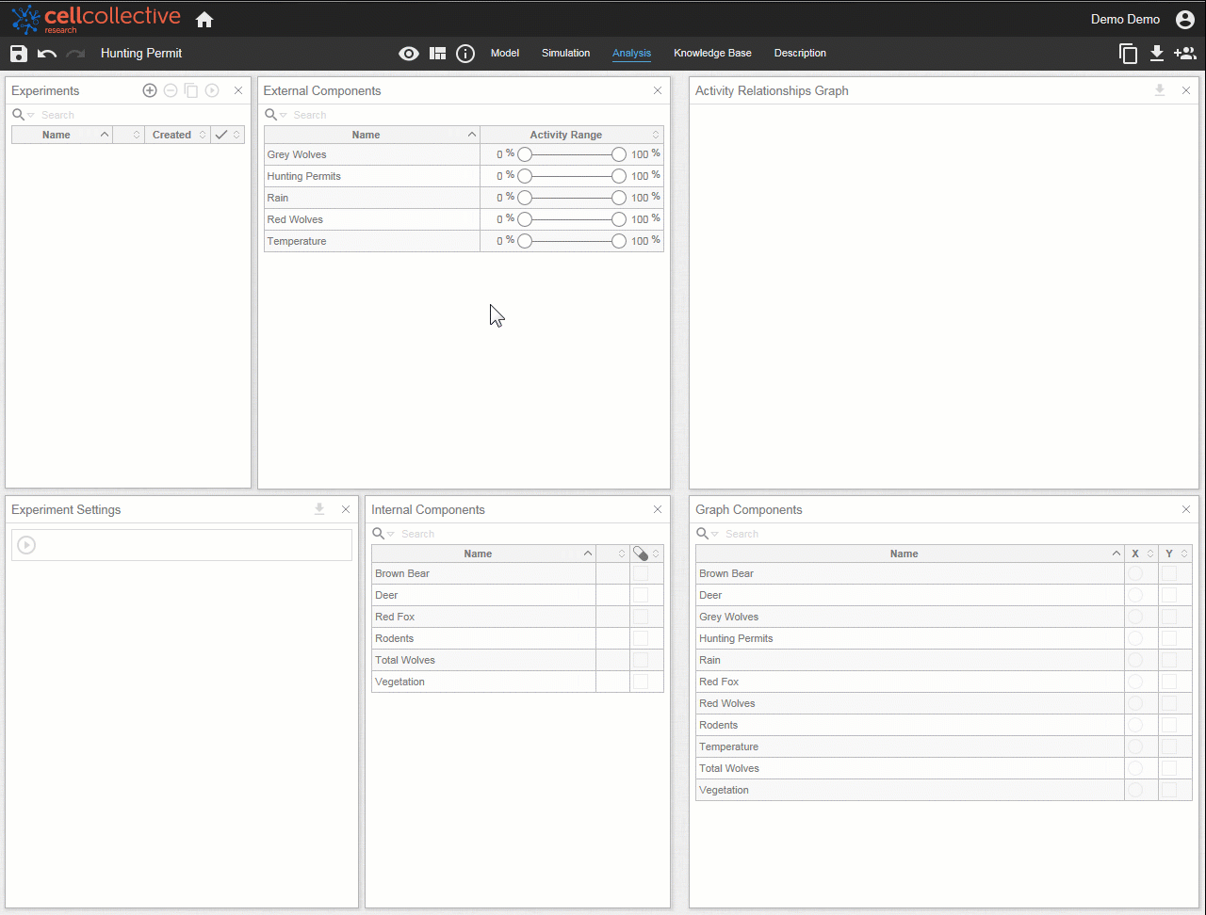Screen dimensions: 1206x915
Task: Select X radio for Brown Bear
Action: [1135, 573]
